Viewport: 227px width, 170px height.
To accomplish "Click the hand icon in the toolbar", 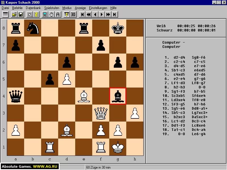I will coord(51,14).
